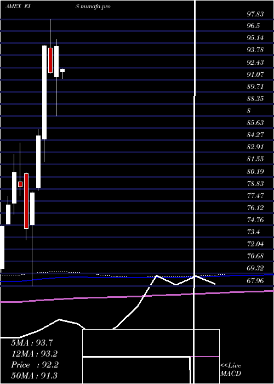
Task: Select the Price : 92.2 readout
Action: [x=35, y=365]
